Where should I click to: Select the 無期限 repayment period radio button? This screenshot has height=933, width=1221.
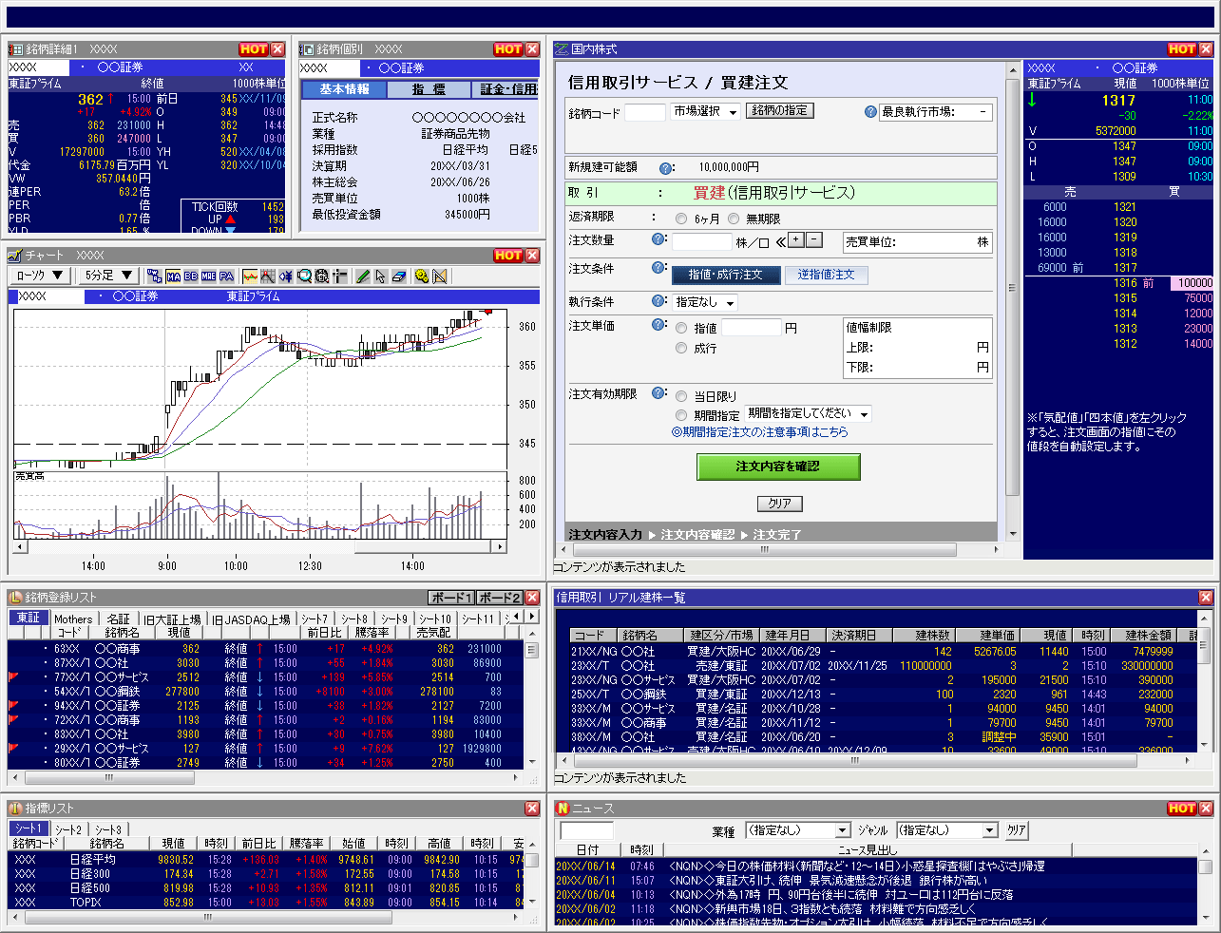[x=733, y=219]
